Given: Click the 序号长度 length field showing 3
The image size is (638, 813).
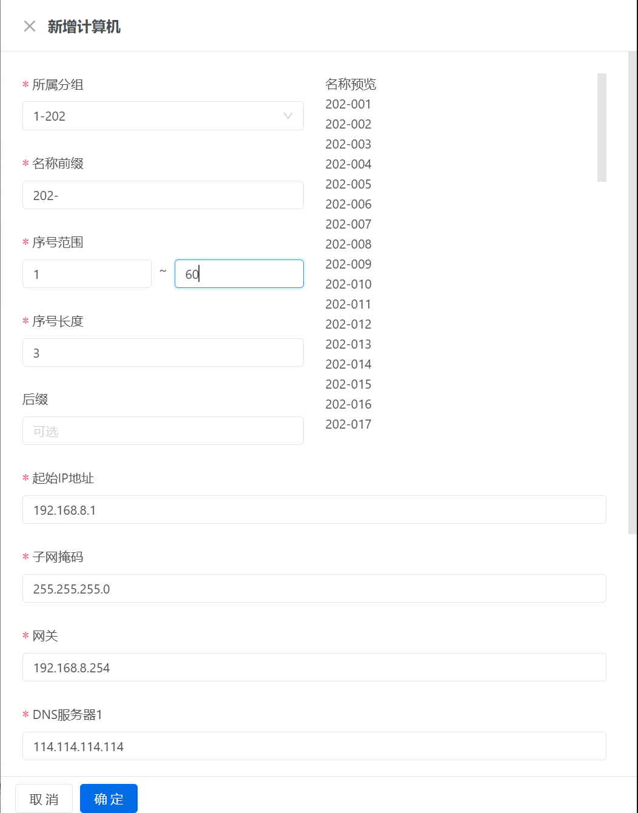Looking at the screenshot, I should coord(163,352).
